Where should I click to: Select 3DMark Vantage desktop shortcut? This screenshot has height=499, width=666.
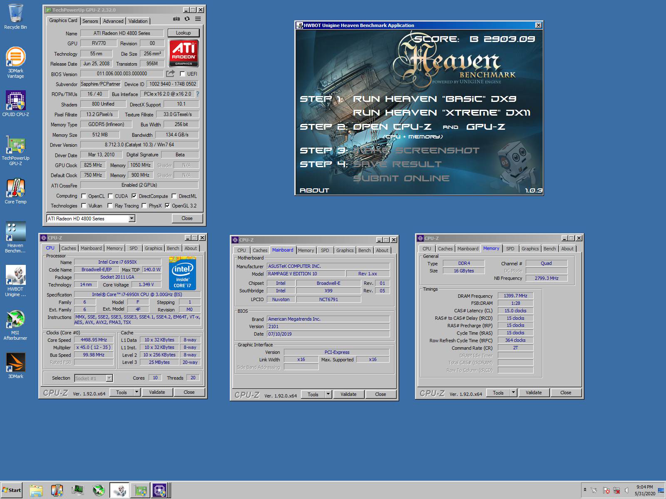click(x=15, y=62)
